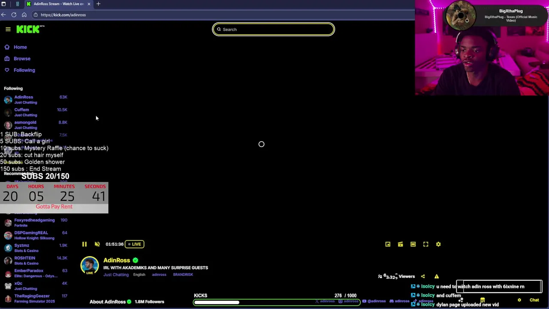Viewport: 549px width, 309px height.
Task: Enter fullscreen on the video player
Action: click(x=426, y=244)
